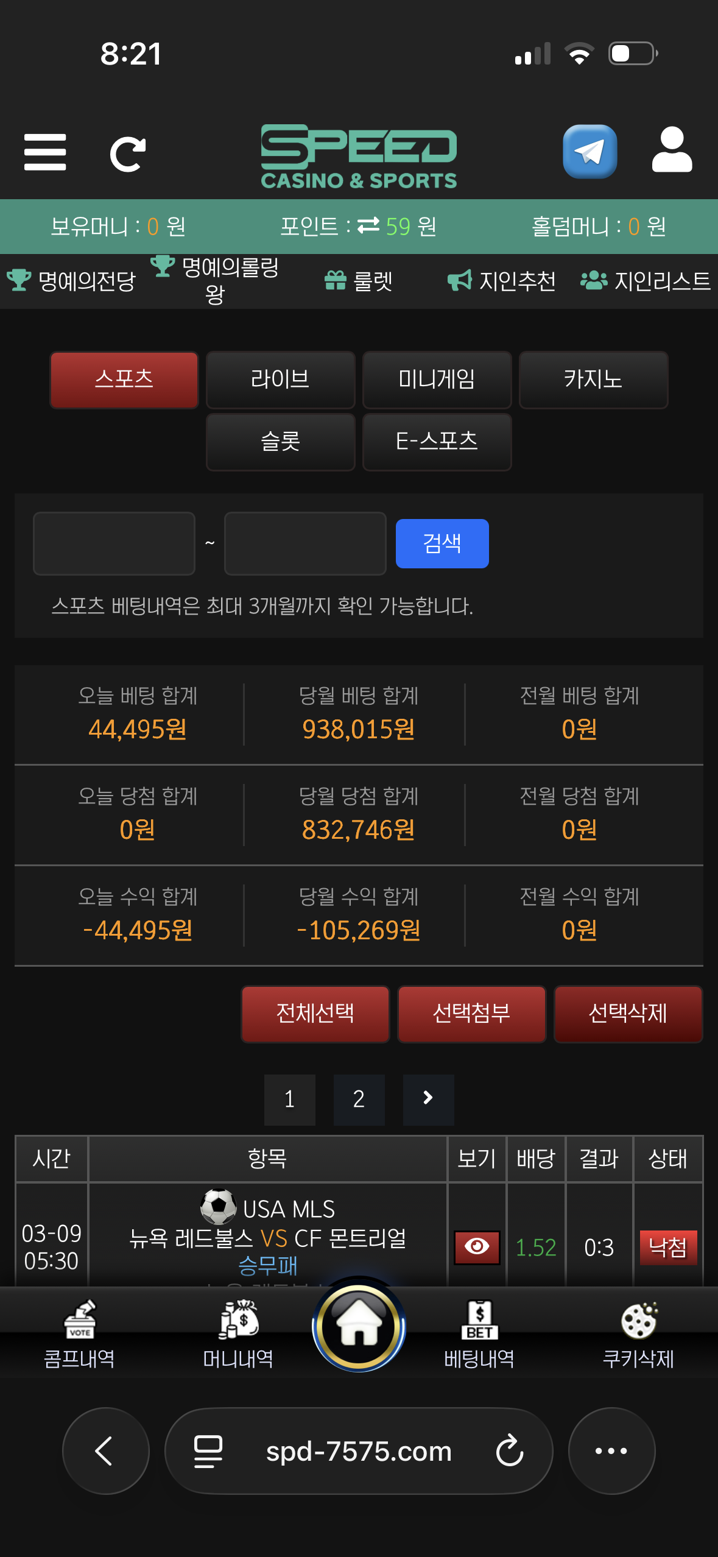718x1557 pixels.
Task: Click the 전체선택 select all button
Action: pyautogui.click(x=315, y=1014)
